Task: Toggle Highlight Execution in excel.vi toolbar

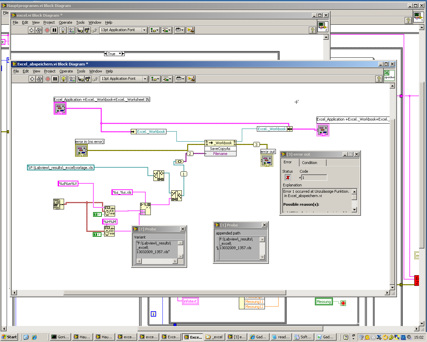Action: click(63, 30)
